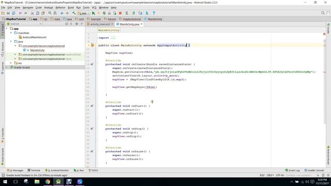Click the UTF-8 encoding status entry
331x186 pixels.
point(280,175)
